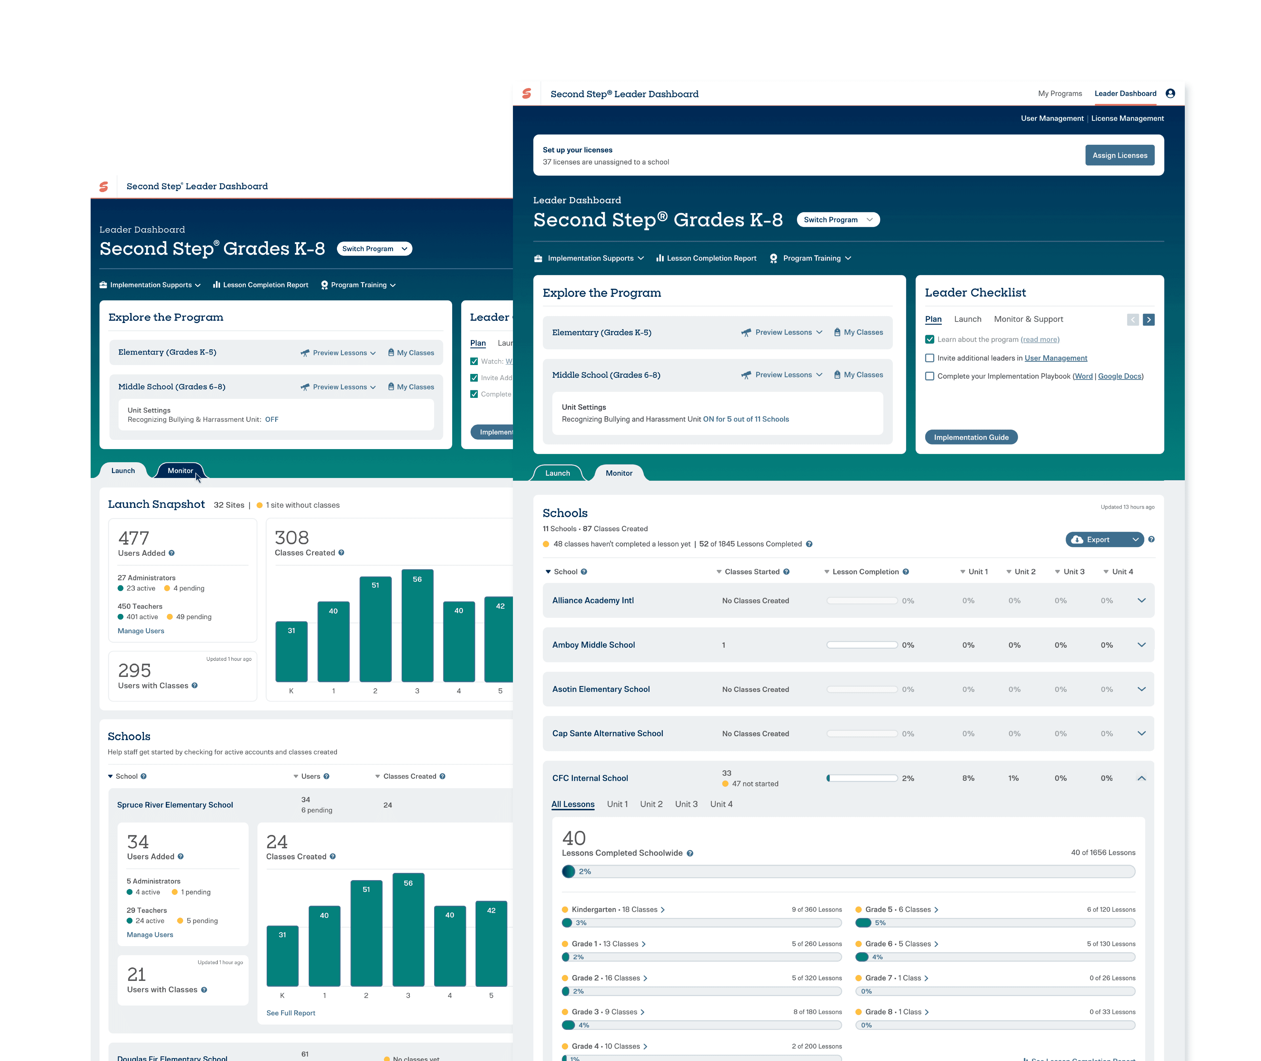Click Manage Users link under 450 Teachers
The image size is (1261, 1061).
pos(141,631)
